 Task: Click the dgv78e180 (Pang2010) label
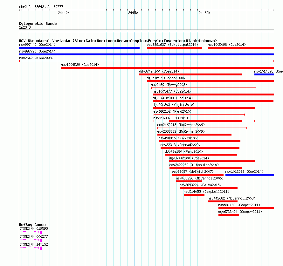[184, 151]
